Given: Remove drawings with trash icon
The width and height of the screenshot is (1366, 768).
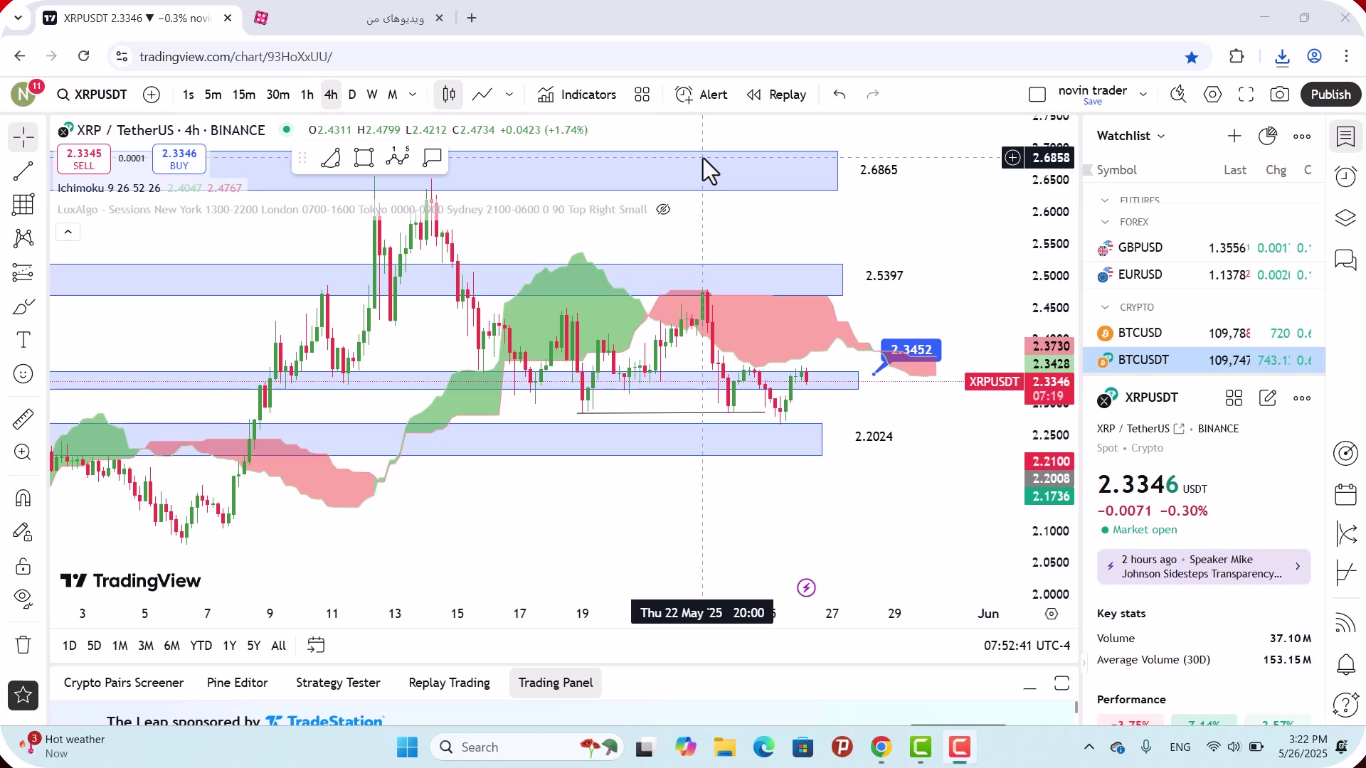Looking at the screenshot, I should 23,644.
